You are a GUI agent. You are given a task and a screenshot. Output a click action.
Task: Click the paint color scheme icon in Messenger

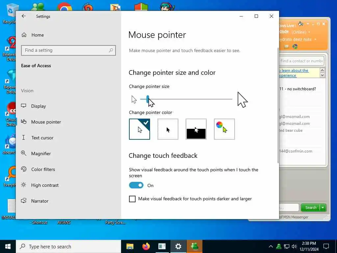pyautogui.click(x=300, y=24)
